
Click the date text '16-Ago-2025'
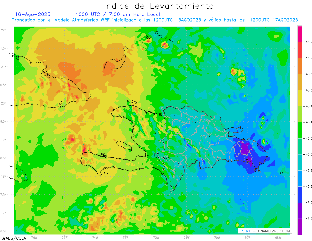pos(33,14)
